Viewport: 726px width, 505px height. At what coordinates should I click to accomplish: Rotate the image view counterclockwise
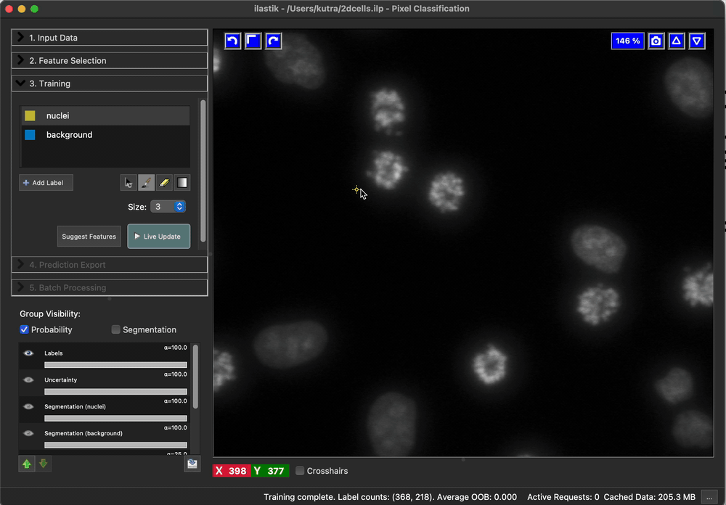232,41
